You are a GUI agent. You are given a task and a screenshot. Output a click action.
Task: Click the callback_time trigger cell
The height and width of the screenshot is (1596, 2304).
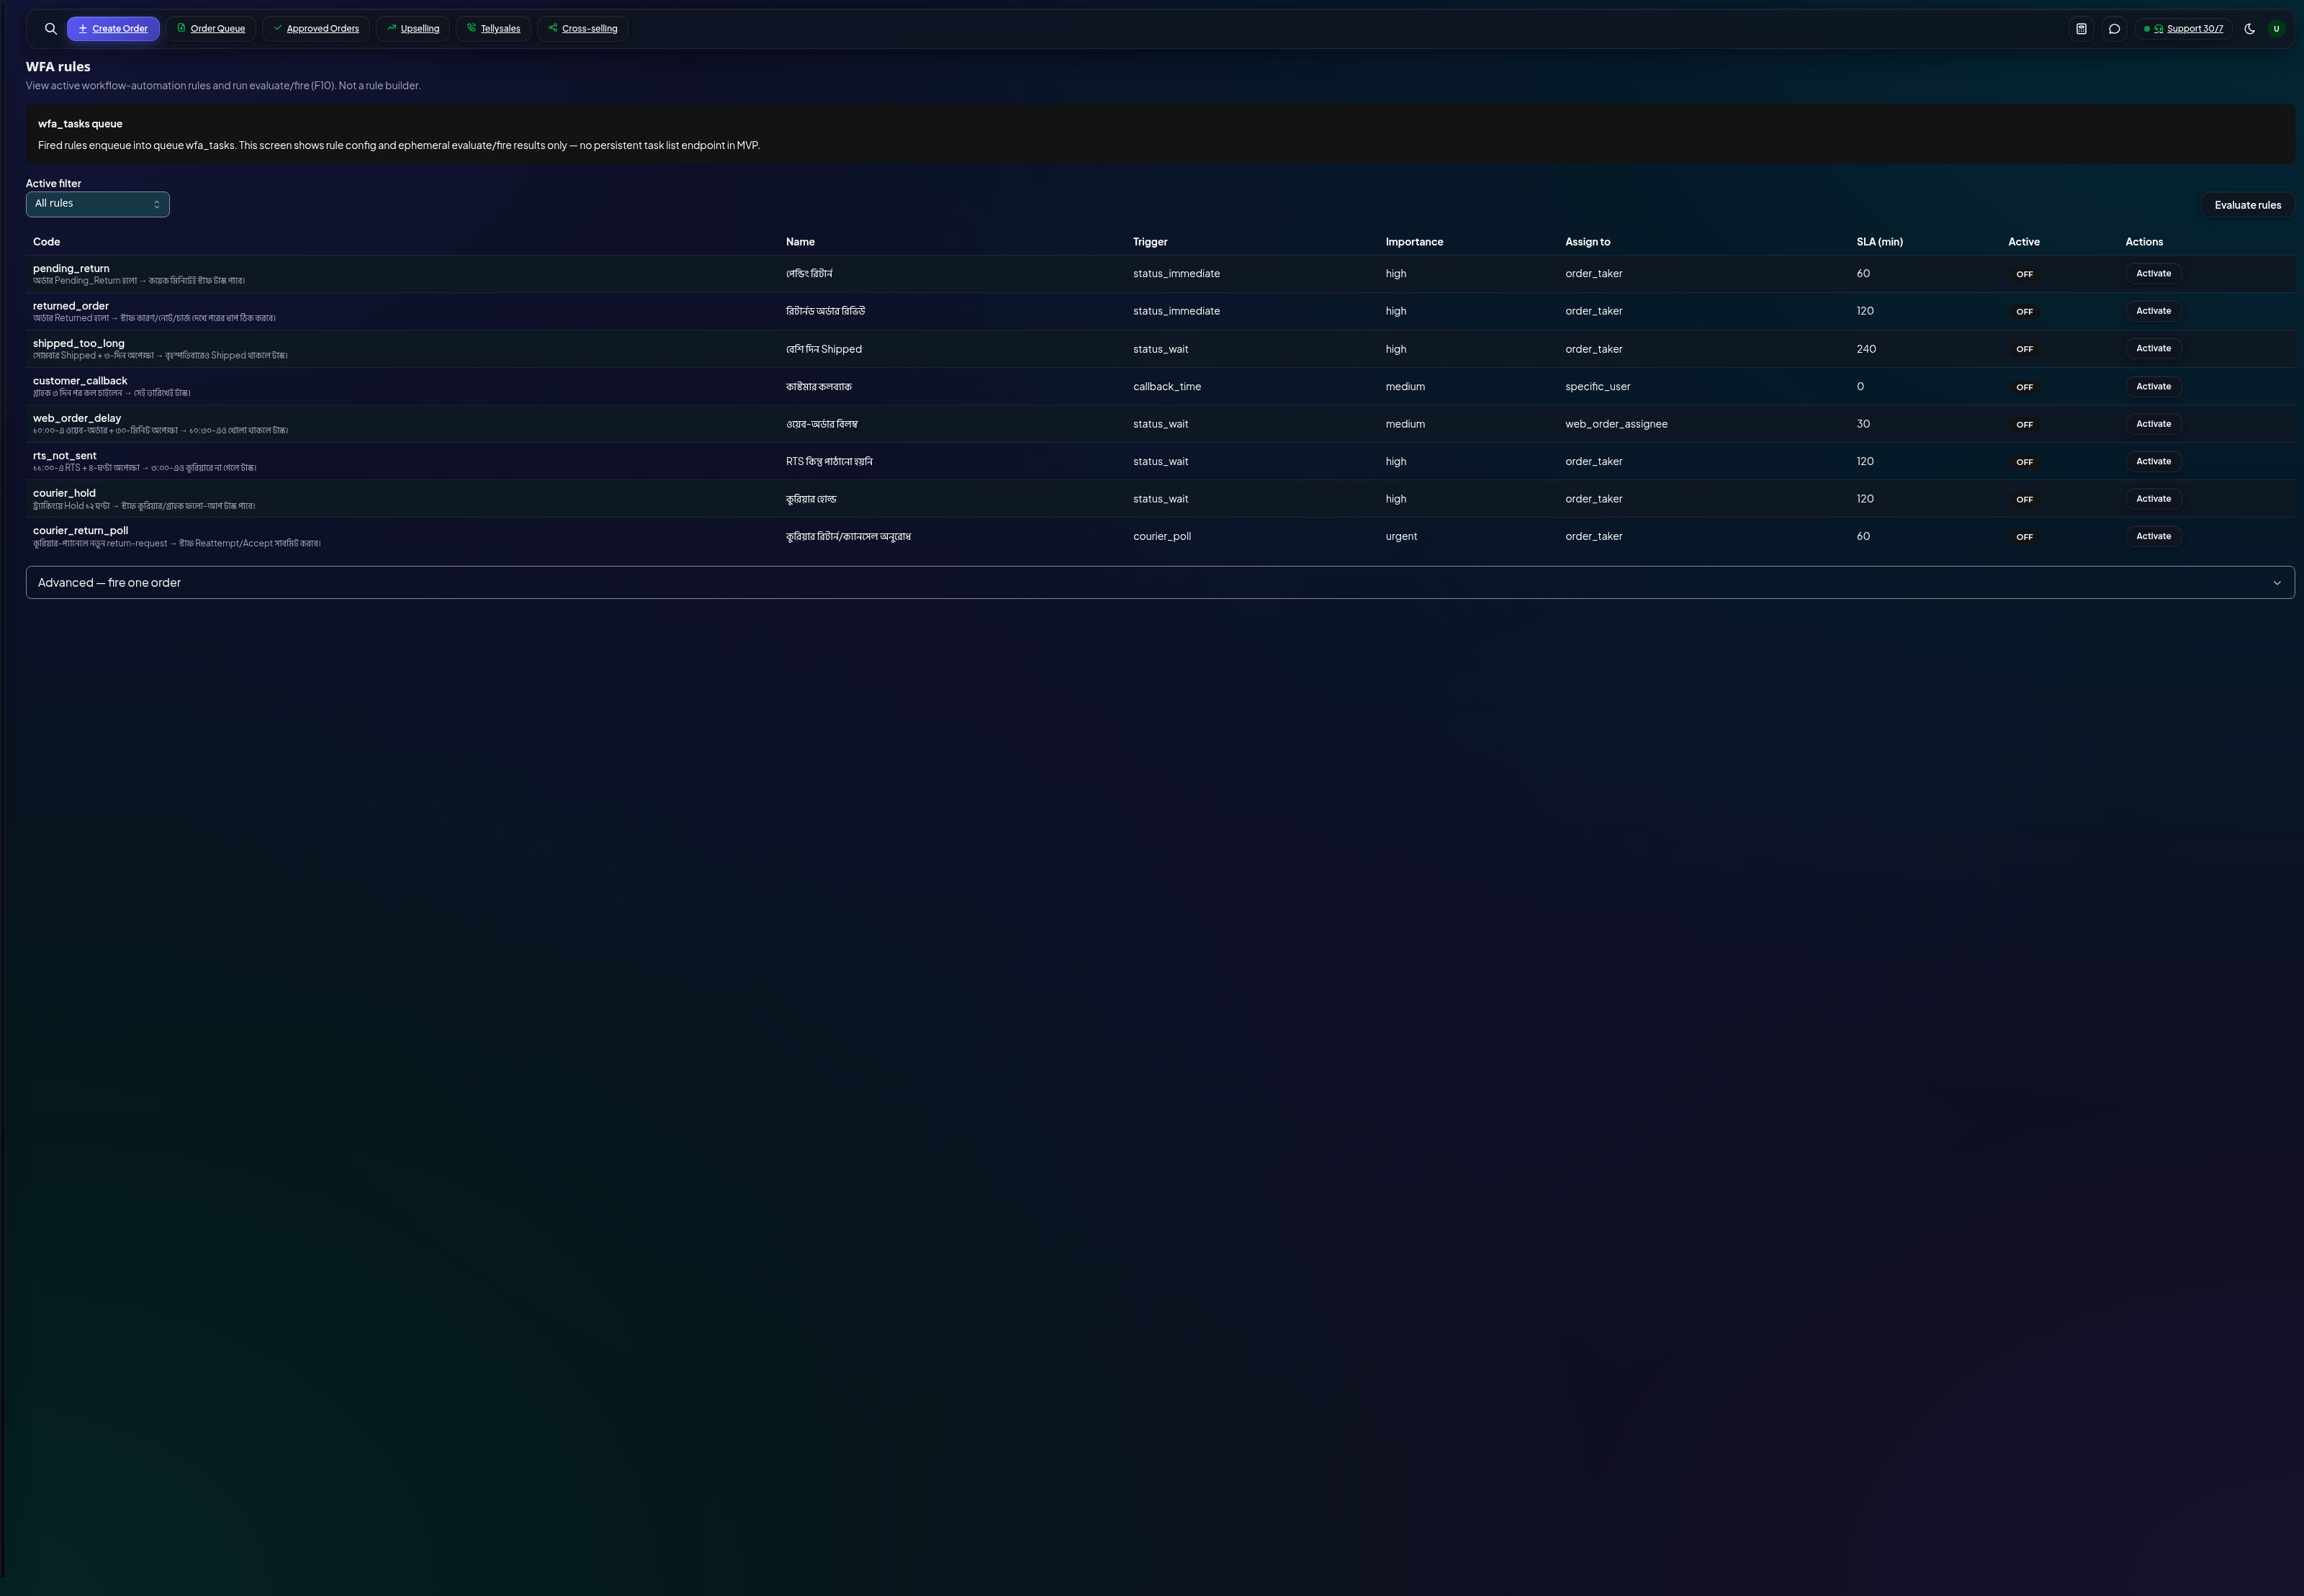1167,387
